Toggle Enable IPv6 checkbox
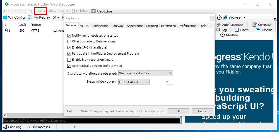279x132 pixels. 69,48
